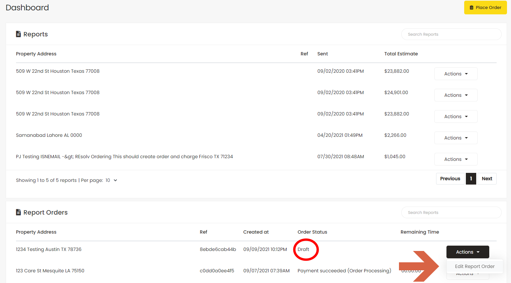
Task: Click the Place Order button
Action: coord(485,7)
